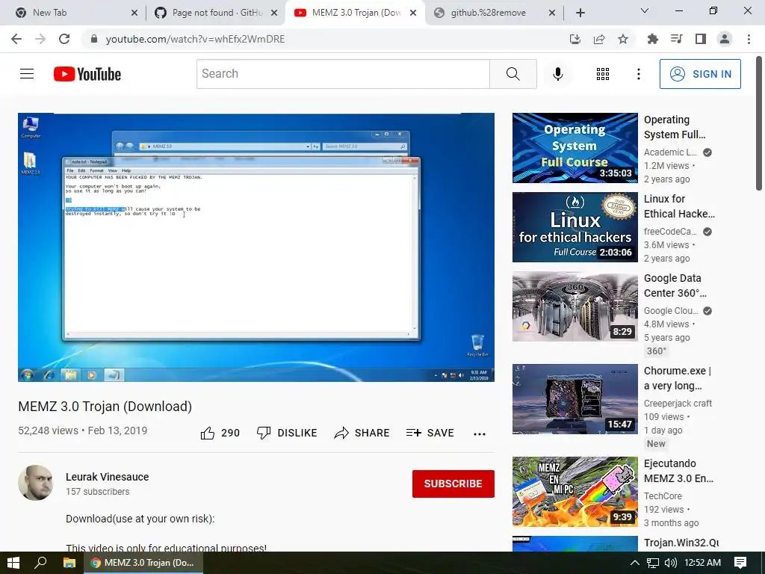Close the New Tab tab
This screenshot has width=765, height=574.
point(134,13)
